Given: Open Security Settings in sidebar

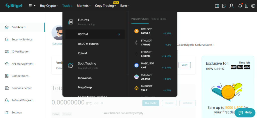Looking at the screenshot, I should [22, 39].
